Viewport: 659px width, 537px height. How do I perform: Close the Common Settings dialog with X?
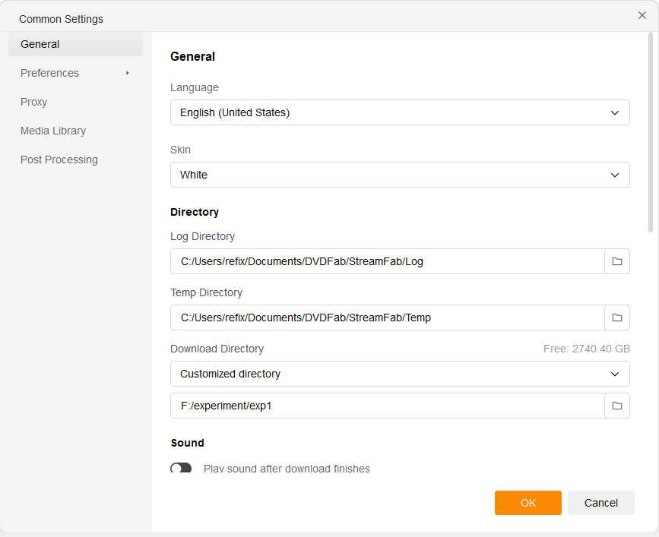click(x=642, y=15)
